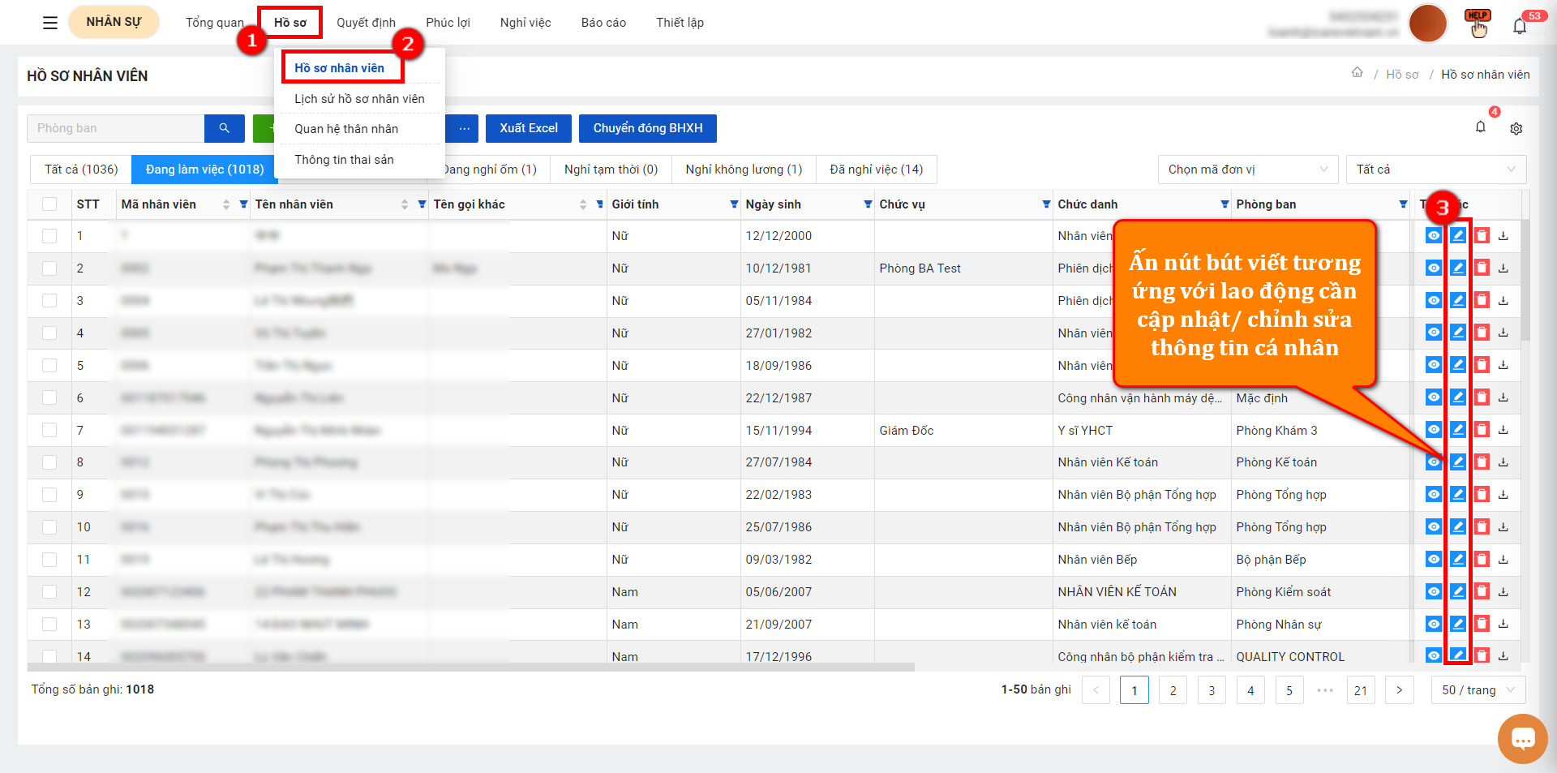
Task: Open the table settings gear icon
Action: click(1516, 128)
